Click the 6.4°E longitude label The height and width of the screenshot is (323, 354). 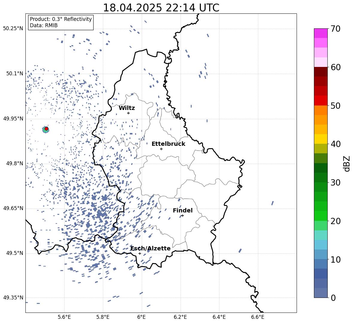click(219, 317)
